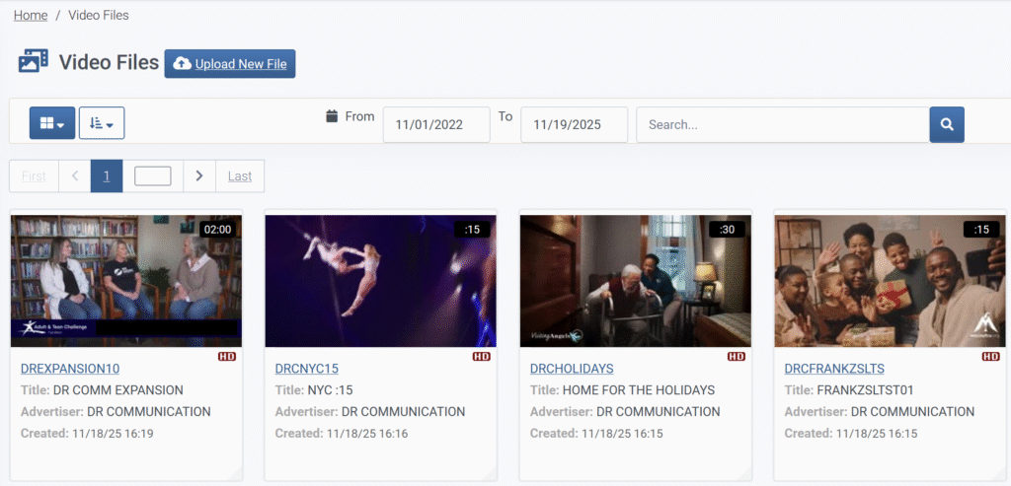The width and height of the screenshot is (1011, 486).
Task: Open the DRCHOLIDAYS video link
Action: click(571, 369)
